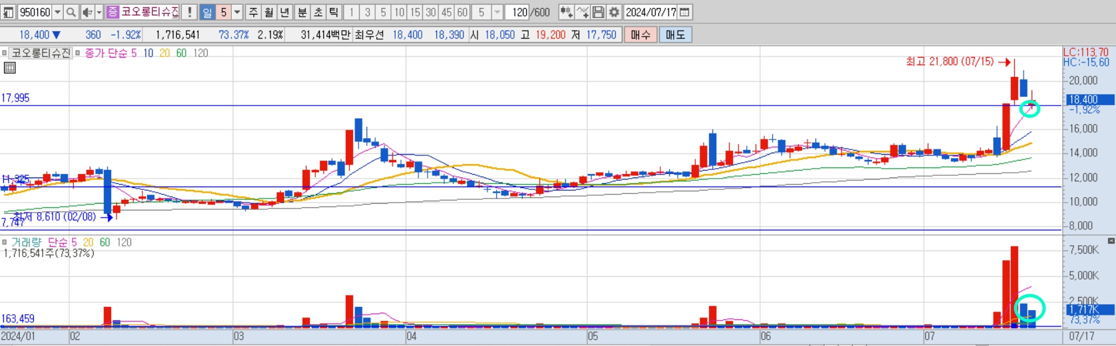Image resolution: width=1116 pixels, height=346 pixels.
Task: Click the stock name 코오롱티슈진 in toolbar
Action: coord(150,12)
